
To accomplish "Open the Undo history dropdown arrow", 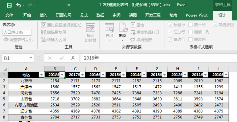I will pos(23,6).
